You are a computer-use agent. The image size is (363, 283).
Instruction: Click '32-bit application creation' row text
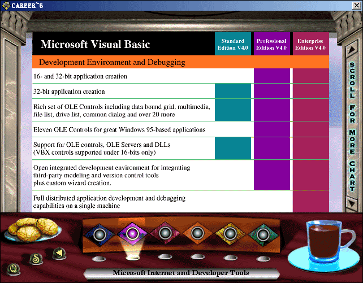(x=69, y=92)
